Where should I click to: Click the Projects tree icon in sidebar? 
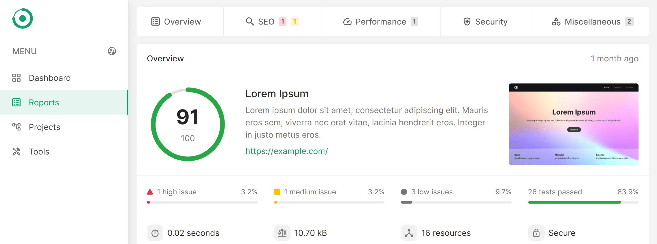tap(16, 127)
